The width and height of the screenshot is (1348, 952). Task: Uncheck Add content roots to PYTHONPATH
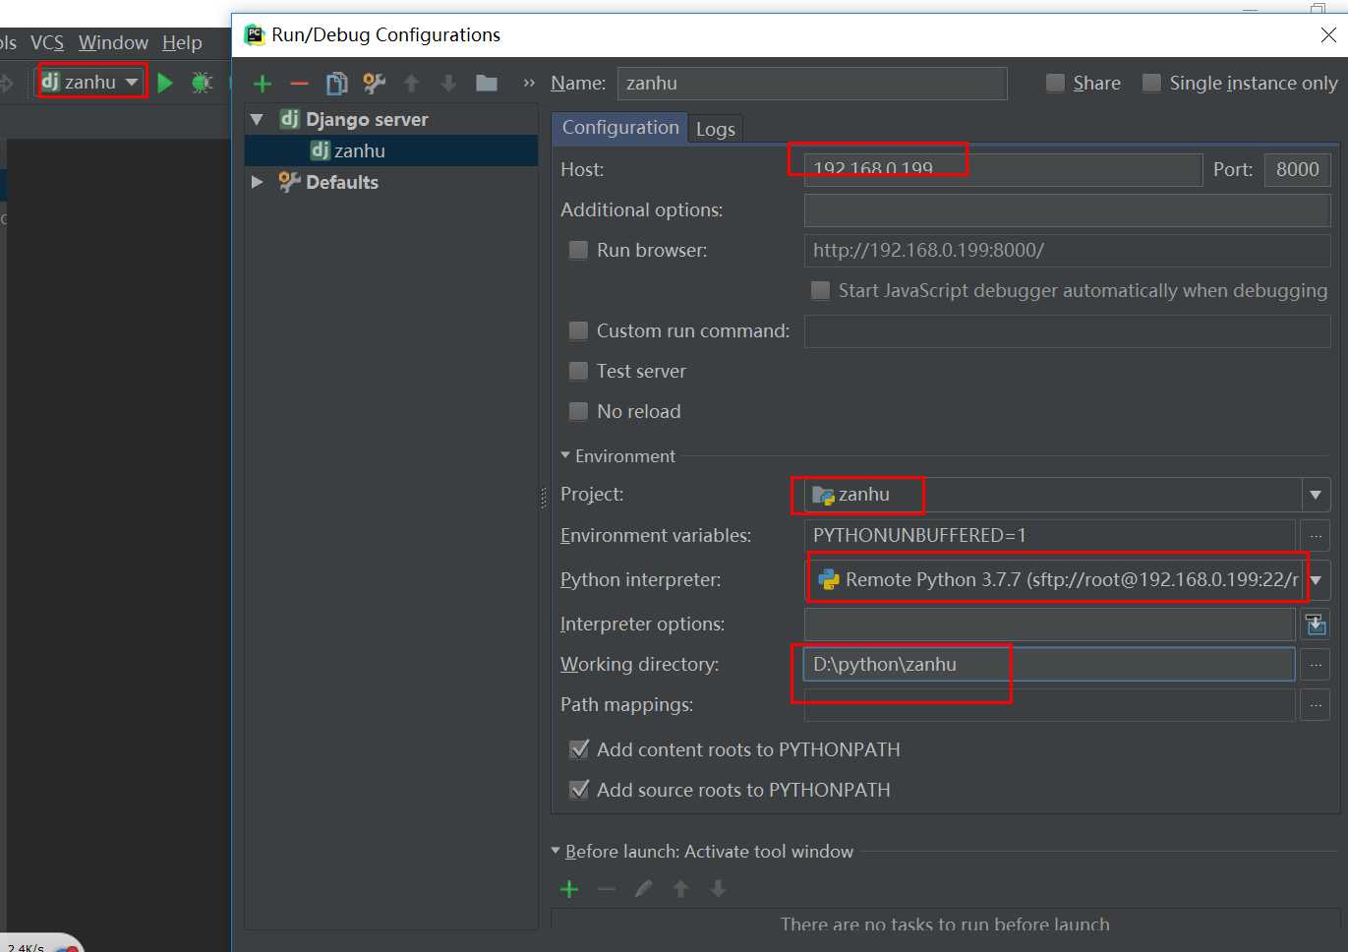(579, 749)
